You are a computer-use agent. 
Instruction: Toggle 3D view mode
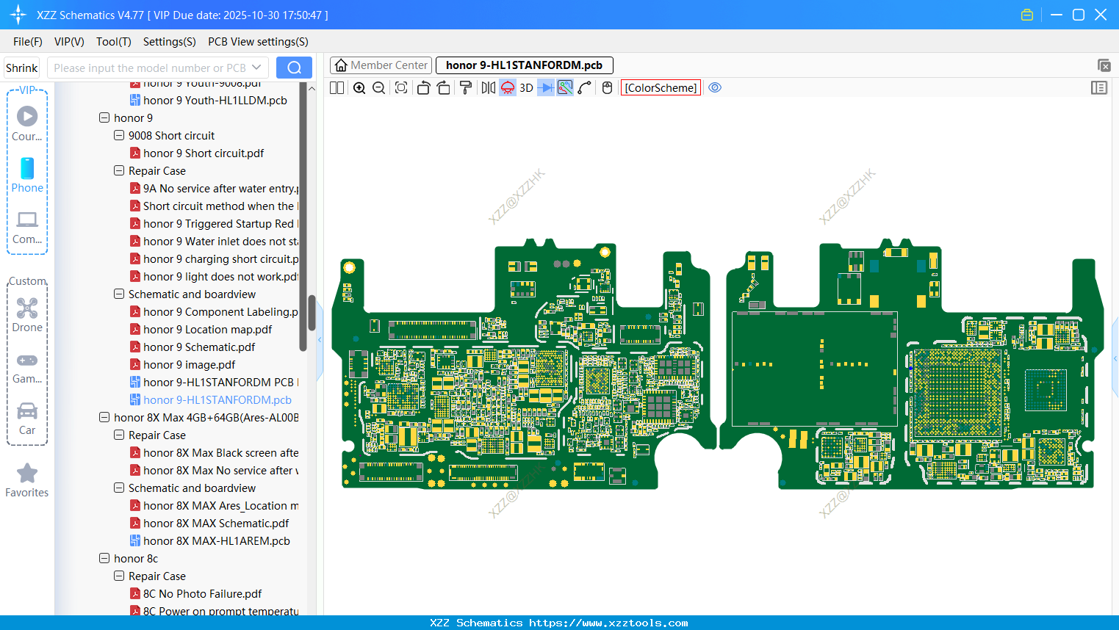click(526, 88)
